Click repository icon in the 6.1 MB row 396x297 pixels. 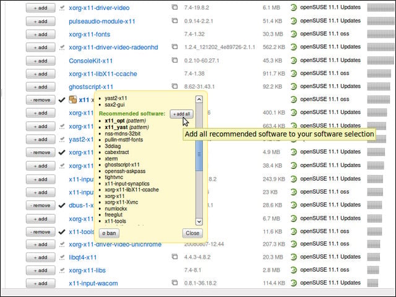(x=293, y=7)
